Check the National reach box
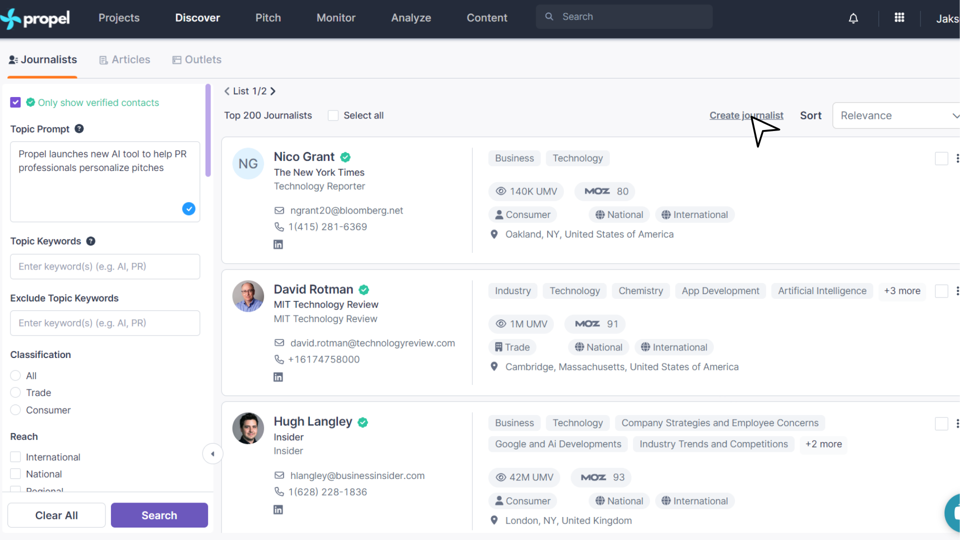The width and height of the screenshot is (960, 540). coord(15,474)
